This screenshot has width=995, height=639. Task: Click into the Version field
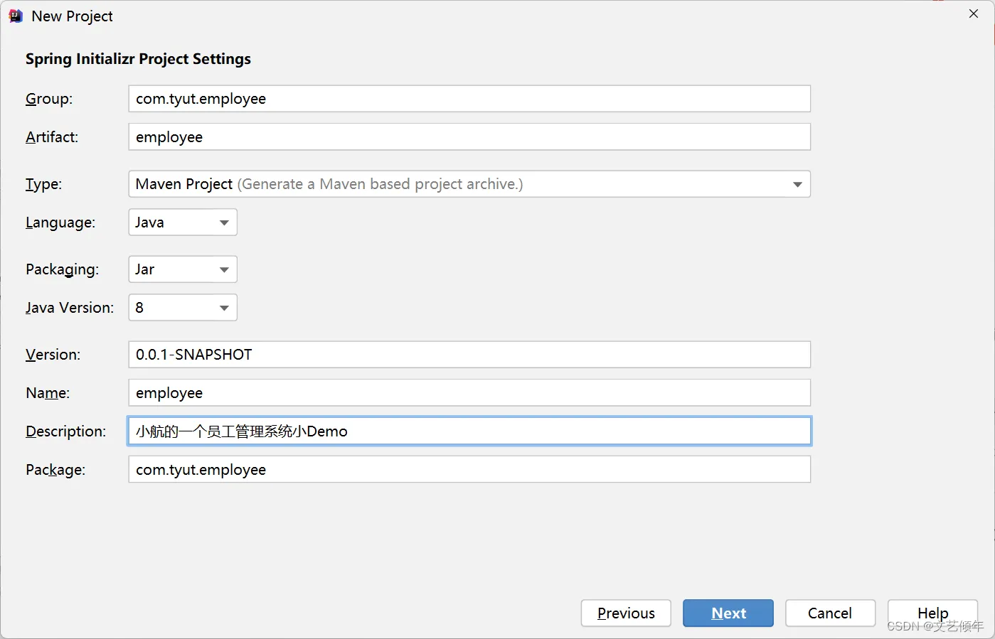pos(469,355)
